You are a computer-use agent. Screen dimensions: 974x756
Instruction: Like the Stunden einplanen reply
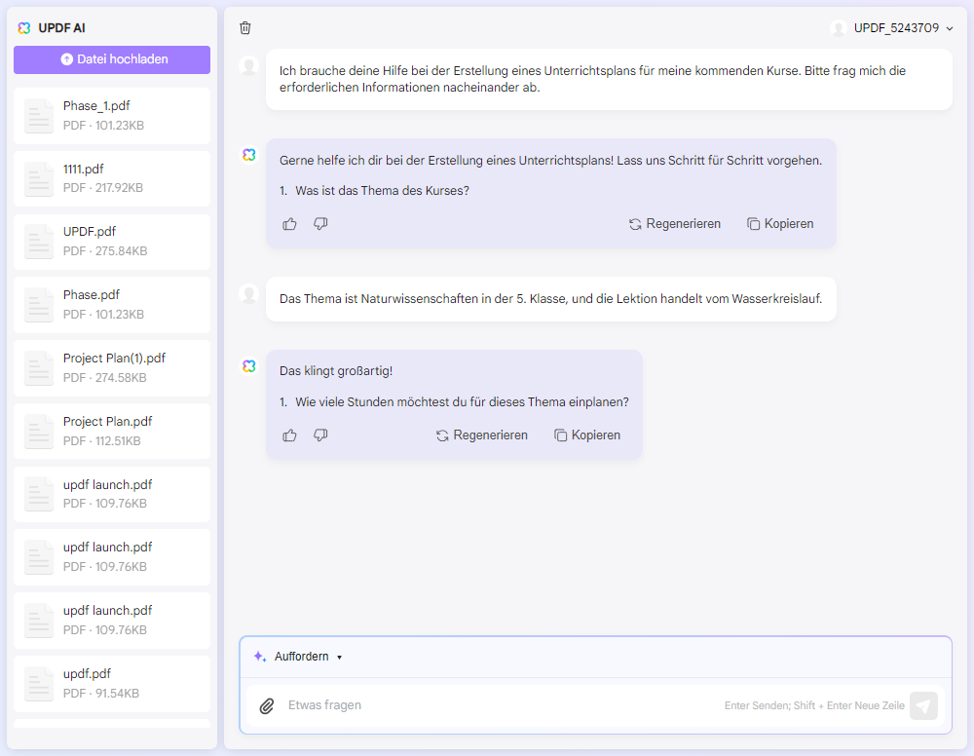(289, 435)
